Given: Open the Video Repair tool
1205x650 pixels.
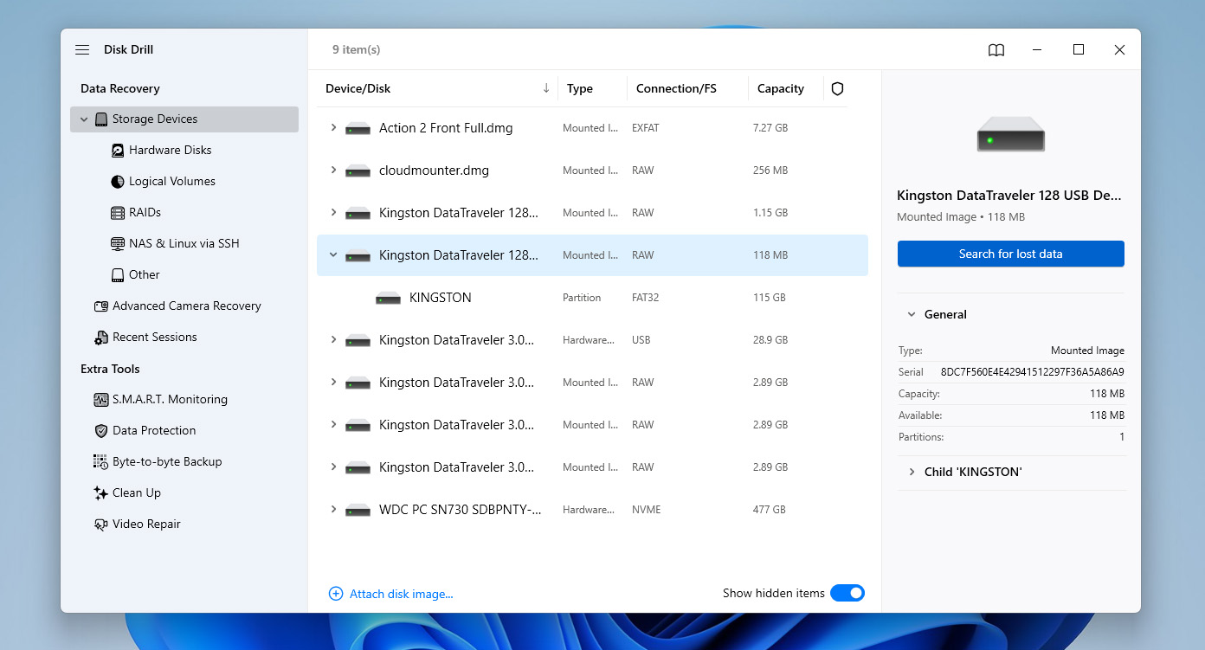Looking at the screenshot, I should (x=146, y=524).
